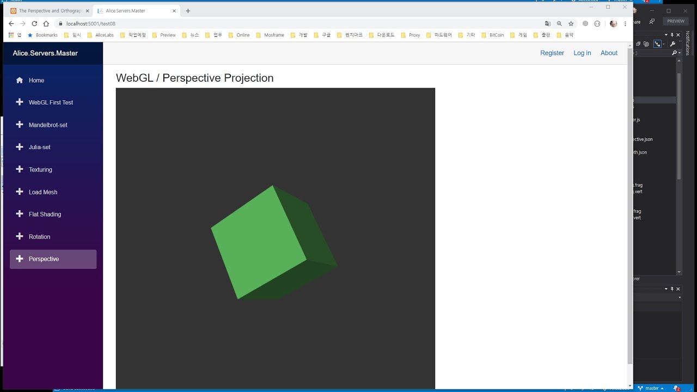The height and width of the screenshot is (392, 697).
Task: Select the Perspective sidebar item
Action: 53,259
